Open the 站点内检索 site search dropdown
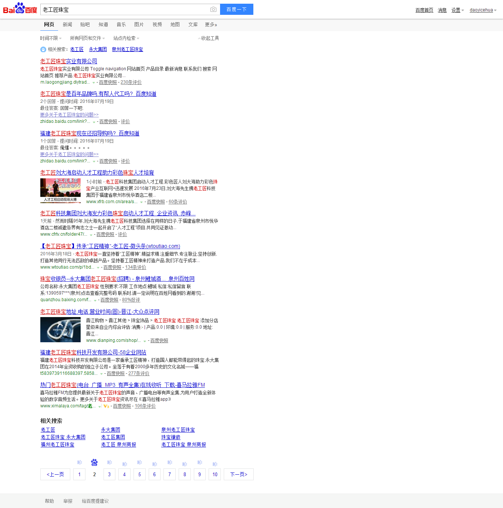 [126, 38]
